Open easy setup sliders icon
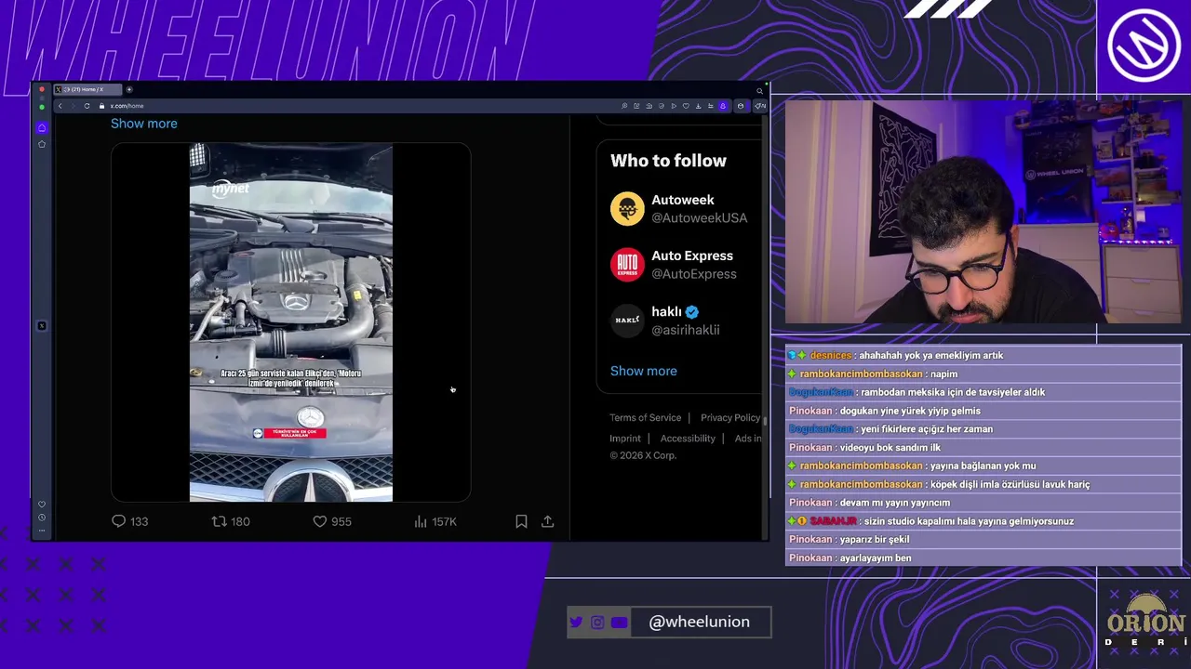The image size is (1191, 669). point(711,106)
